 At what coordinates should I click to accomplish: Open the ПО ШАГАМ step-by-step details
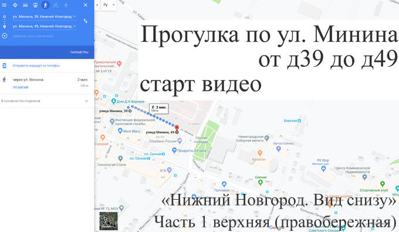click(x=21, y=88)
